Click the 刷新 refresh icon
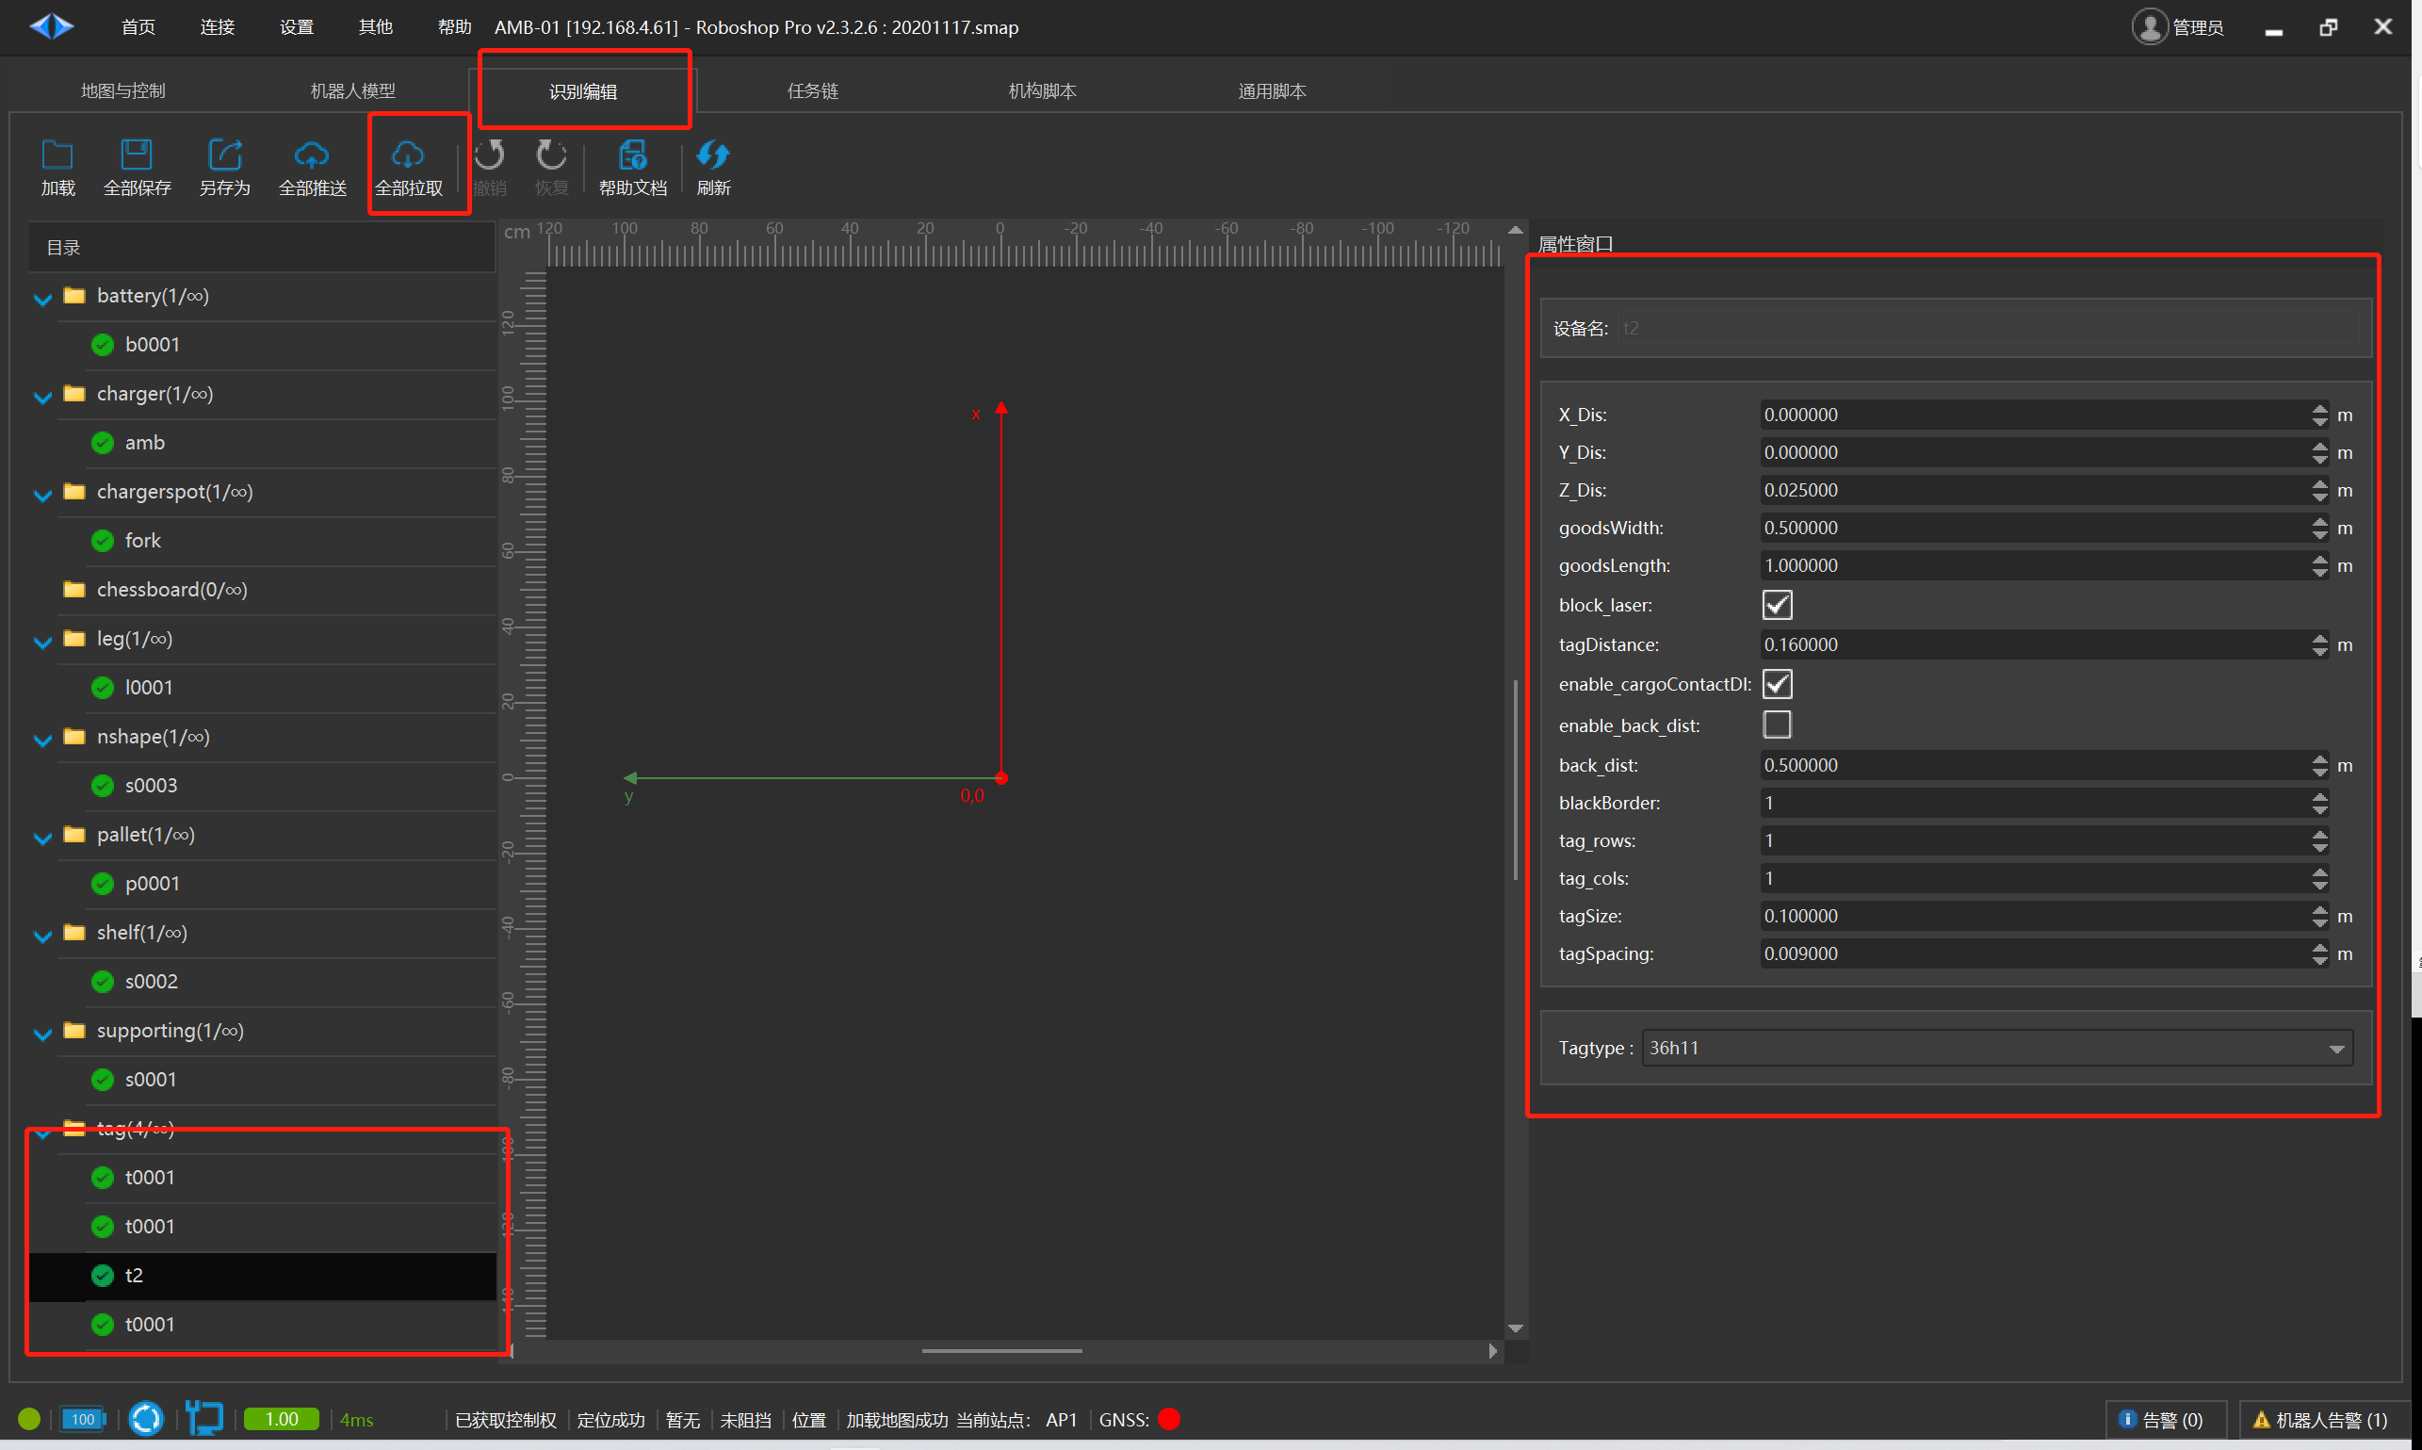 point(713,156)
